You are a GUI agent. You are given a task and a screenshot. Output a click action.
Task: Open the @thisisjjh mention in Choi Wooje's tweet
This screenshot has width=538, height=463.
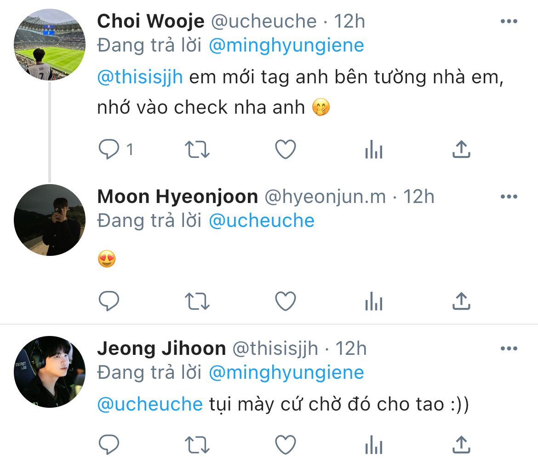[x=140, y=77]
